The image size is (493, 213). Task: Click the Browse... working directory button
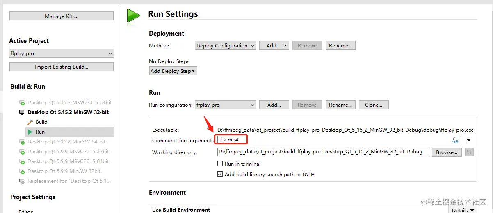pyautogui.click(x=447, y=152)
